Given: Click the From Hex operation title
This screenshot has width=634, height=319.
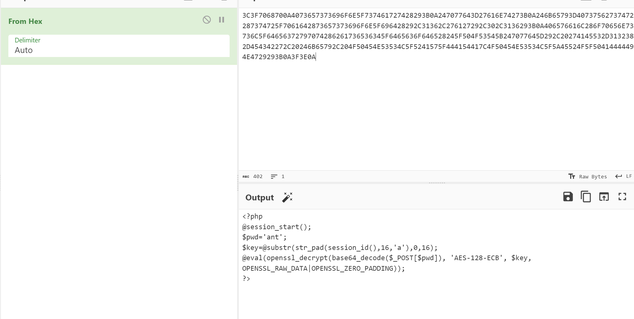Looking at the screenshot, I should coord(25,21).
